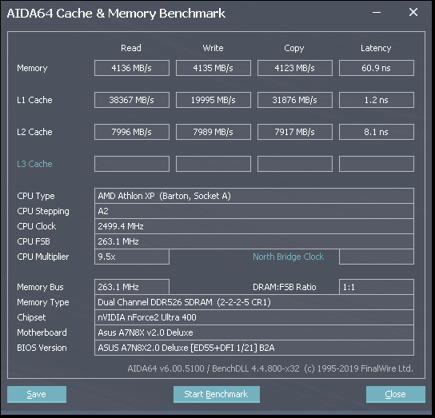Click the empty L3 Cache Latency box
The height and width of the screenshot is (418, 435).
point(377,164)
